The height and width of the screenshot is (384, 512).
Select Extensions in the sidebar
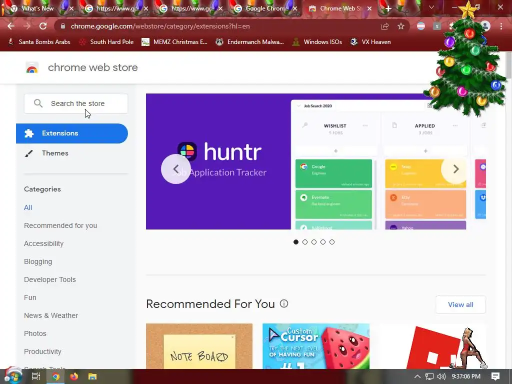pos(72,133)
